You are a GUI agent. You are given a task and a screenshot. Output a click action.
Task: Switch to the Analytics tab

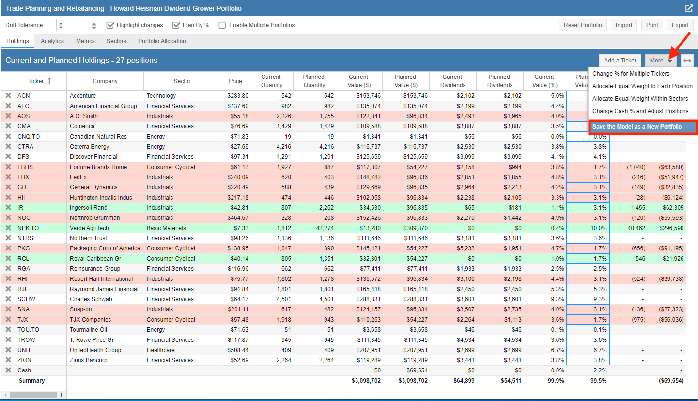click(x=52, y=41)
